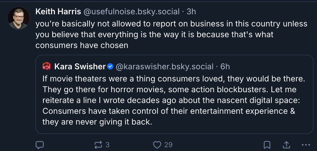Open the @karaswisher.bsky.social handle
Viewport: 317px width, 151px height.
[x=164, y=66]
